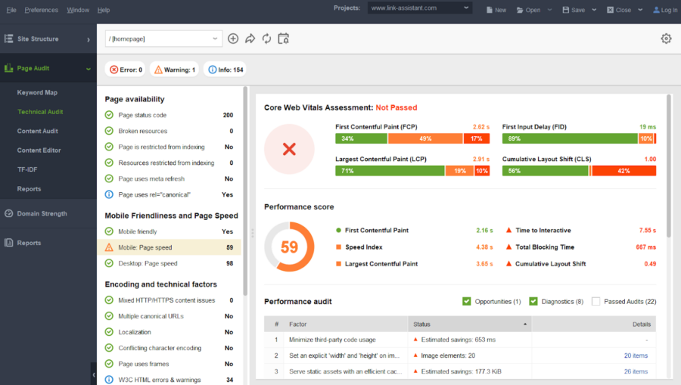Expand Site Structure chevron
The height and width of the screenshot is (385, 681).
89,39
